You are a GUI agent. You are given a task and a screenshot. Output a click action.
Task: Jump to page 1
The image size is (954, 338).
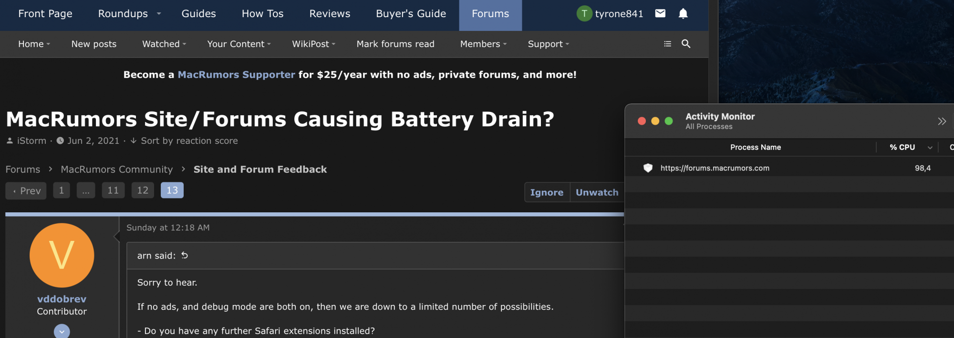62,190
